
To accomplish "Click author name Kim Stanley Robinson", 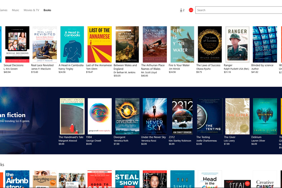I will pos(180,141).
